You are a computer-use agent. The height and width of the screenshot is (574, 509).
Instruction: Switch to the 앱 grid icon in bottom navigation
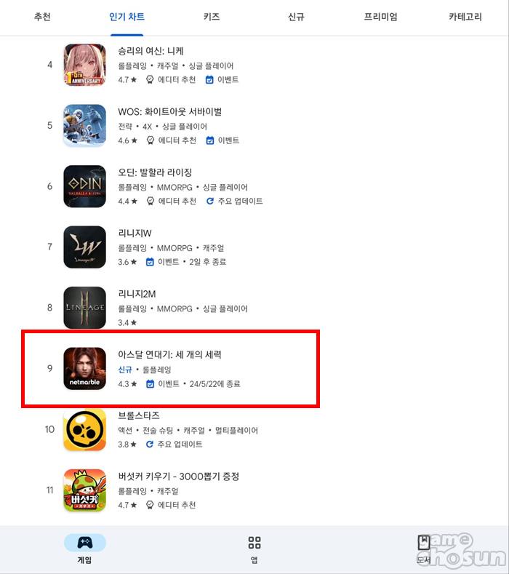[x=254, y=543]
